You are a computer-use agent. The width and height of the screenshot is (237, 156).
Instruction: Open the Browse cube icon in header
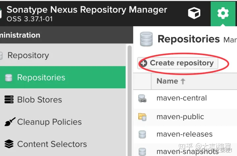point(194,13)
